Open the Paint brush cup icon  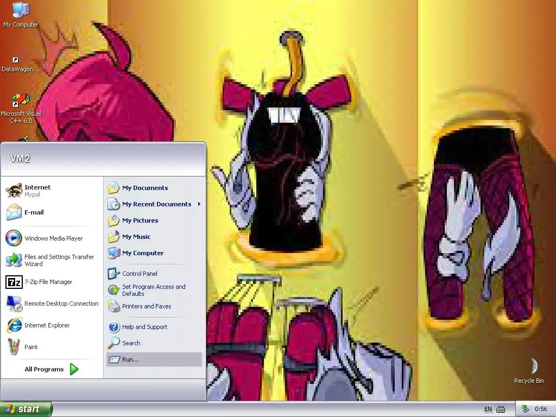(x=14, y=347)
